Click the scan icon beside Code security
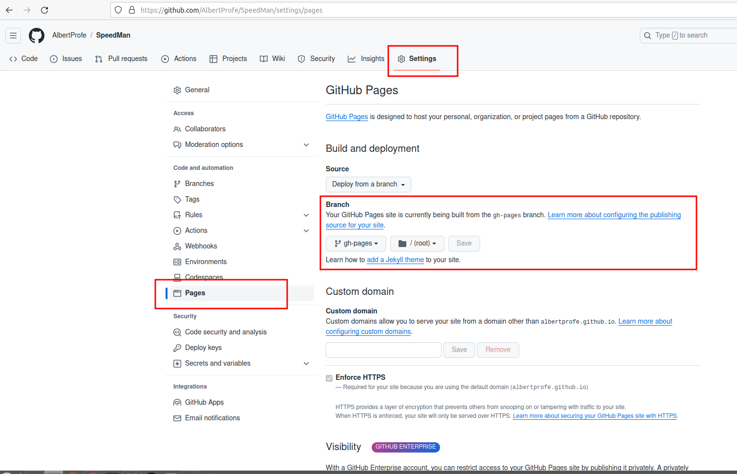737x474 pixels. 177,332
